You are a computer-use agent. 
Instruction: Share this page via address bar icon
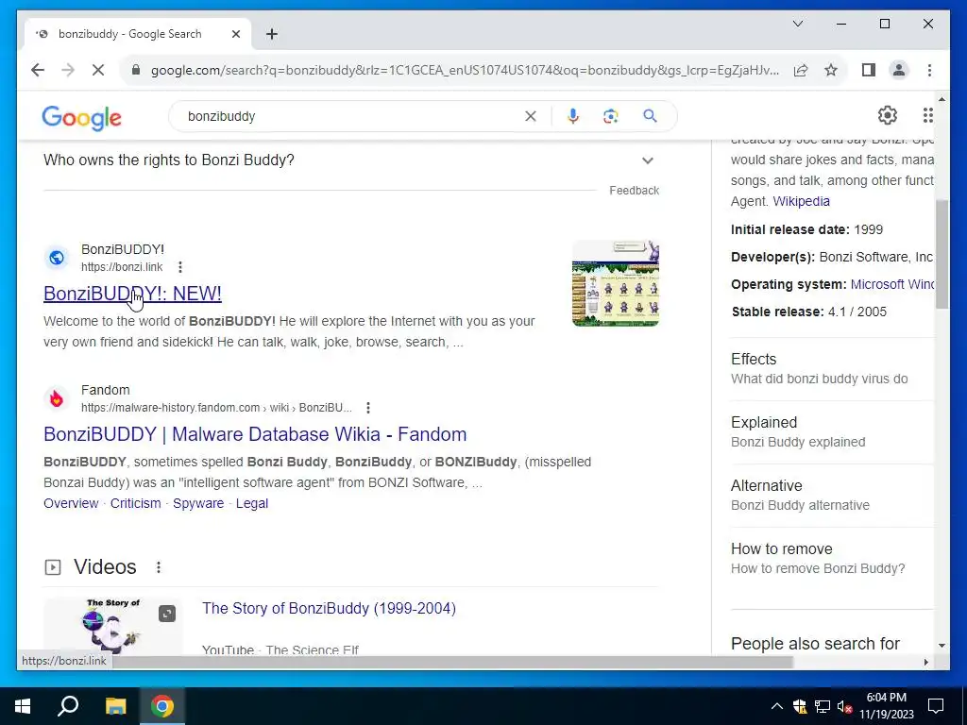(x=801, y=70)
